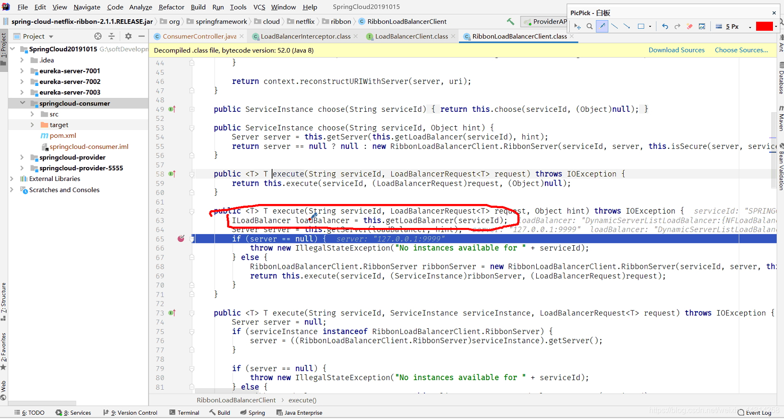Expand the target folder
Image resolution: width=784 pixels, height=419 pixels.
tap(32, 125)
